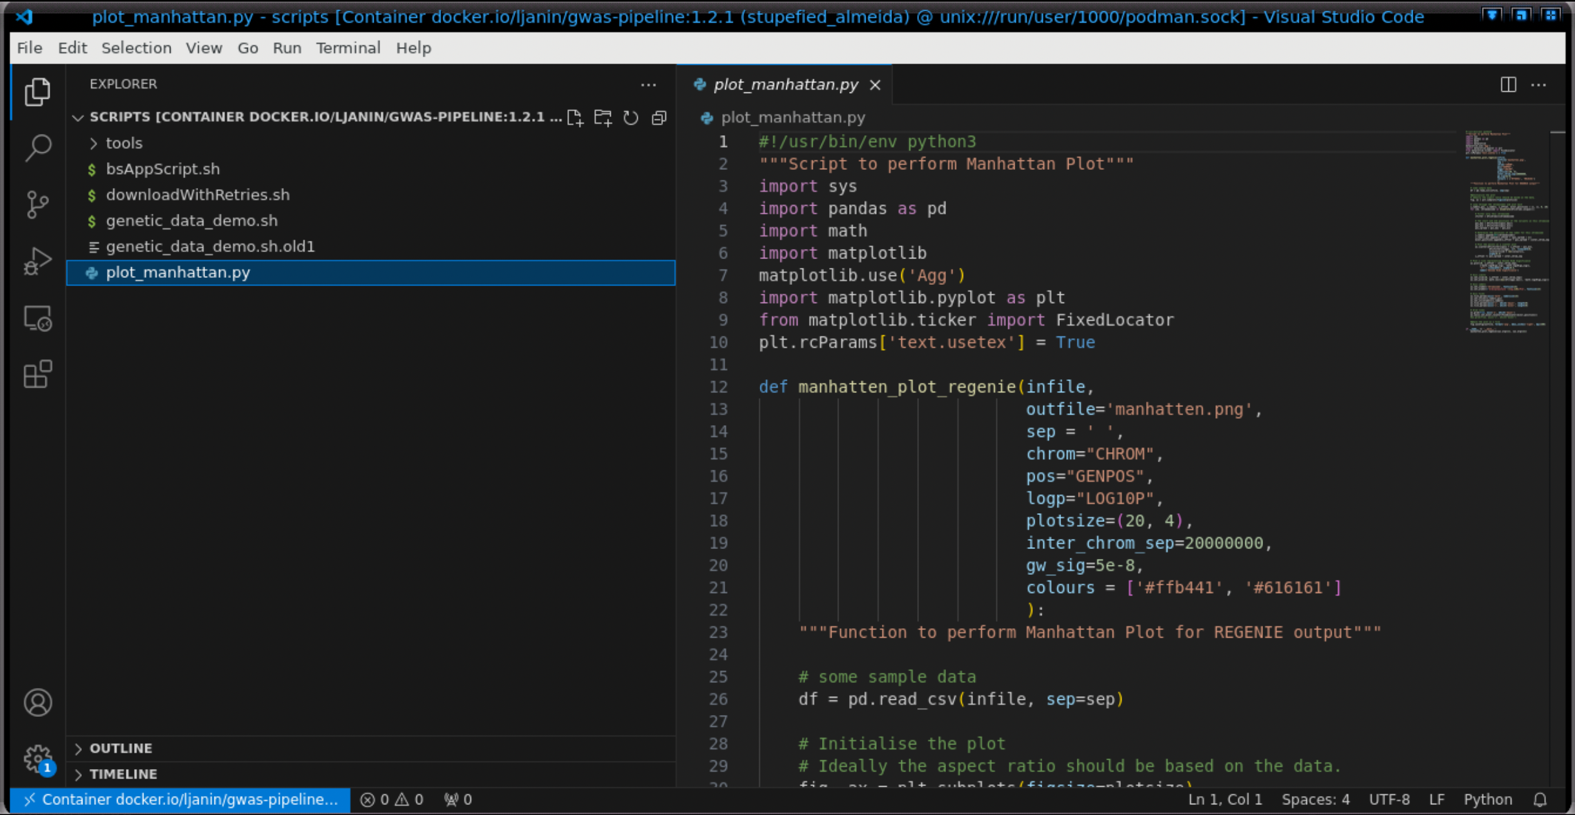The height and width of the screenshot is (815, 1575).
Task: Open the Search view in activity bar
Action: [x=38, y=148]
